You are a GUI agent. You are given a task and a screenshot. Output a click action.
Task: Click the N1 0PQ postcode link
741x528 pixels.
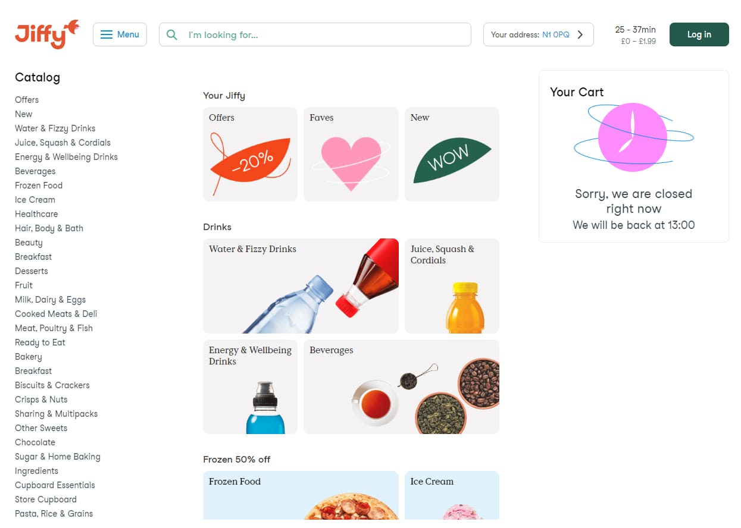(x=555, y=34)
